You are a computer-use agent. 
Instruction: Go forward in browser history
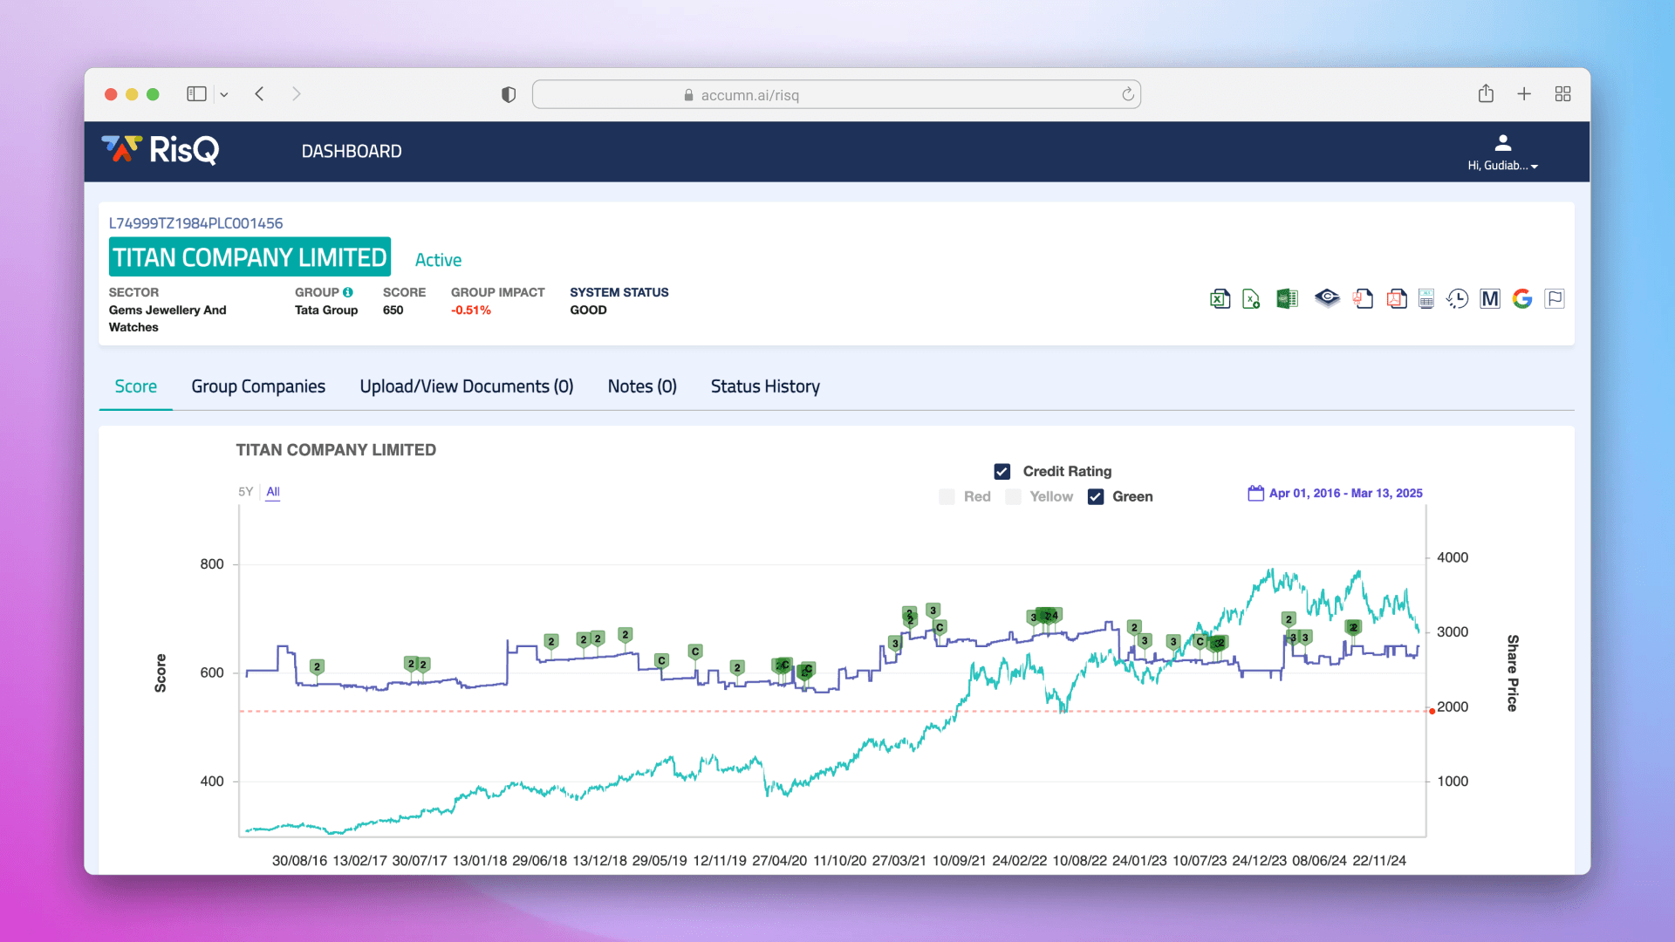pos(297,94)
